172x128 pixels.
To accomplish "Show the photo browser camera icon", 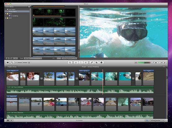I will pos(156,62).
